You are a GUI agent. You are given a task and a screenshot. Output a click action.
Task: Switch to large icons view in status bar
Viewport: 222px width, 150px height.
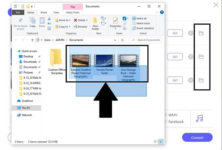[161, 142]
